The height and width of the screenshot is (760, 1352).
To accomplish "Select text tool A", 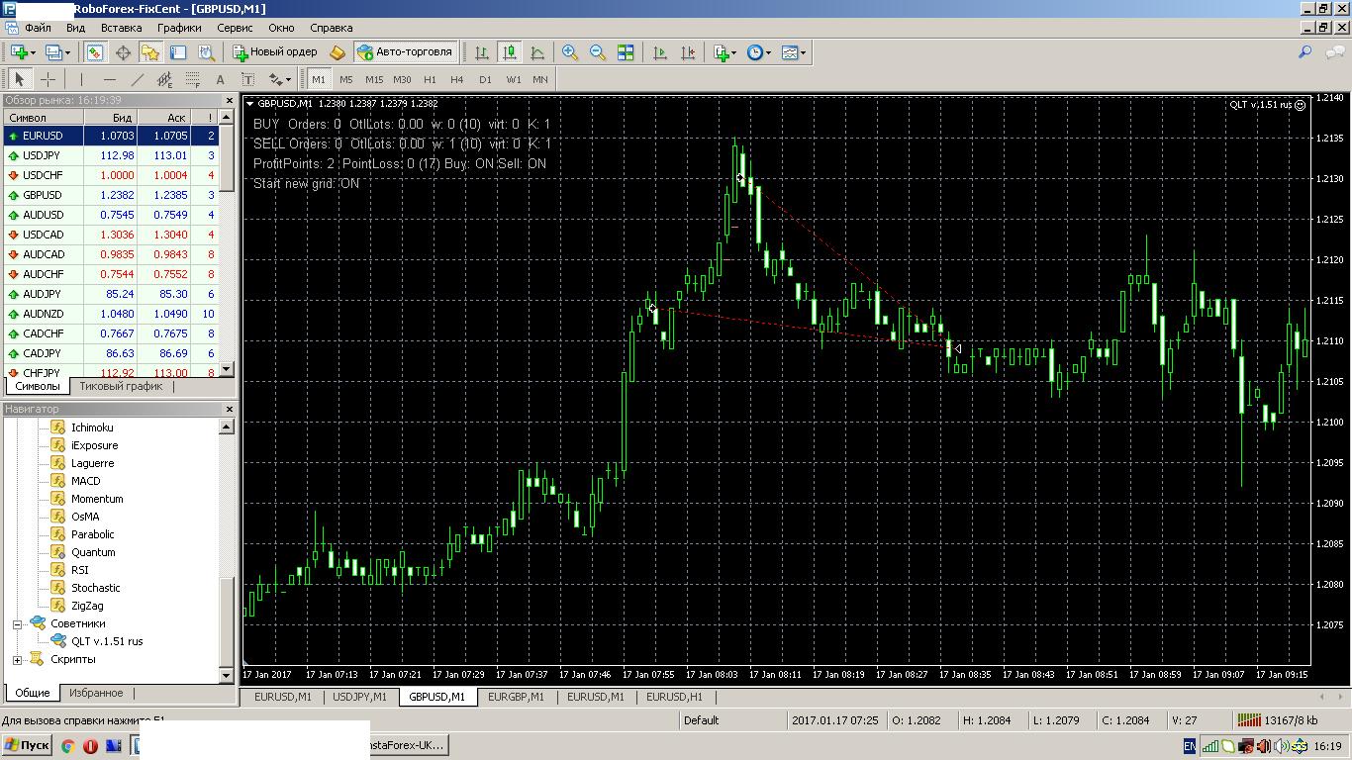I will 220,79.
